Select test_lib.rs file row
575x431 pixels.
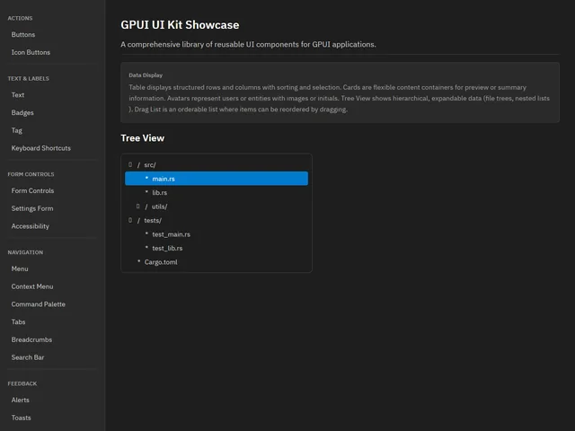217,248
